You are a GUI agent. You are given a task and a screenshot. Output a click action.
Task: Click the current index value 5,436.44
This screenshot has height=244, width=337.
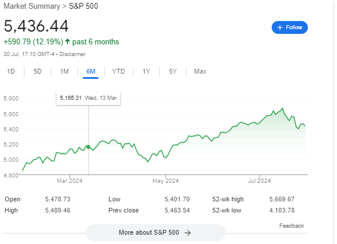[x=36, y=26]
